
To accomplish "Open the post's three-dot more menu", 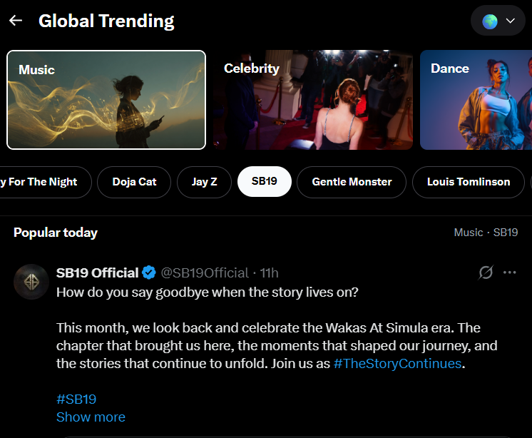I will click(x=510, y=273).
